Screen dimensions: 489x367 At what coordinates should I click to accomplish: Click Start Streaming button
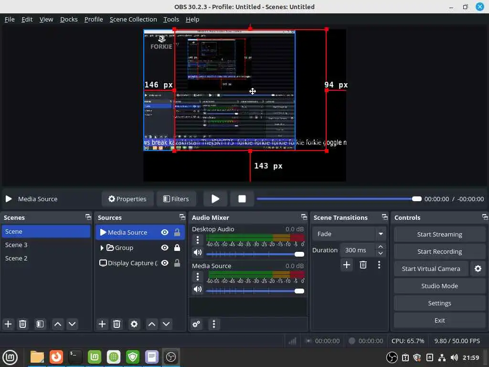tap(439, 234)
